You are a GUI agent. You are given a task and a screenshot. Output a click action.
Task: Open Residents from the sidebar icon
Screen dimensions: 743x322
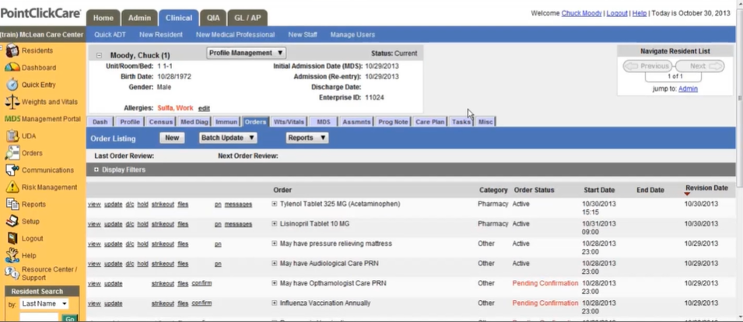(x=12, y=51)
